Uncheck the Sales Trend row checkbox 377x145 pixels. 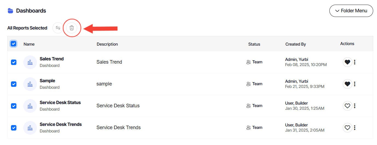click(x=14, y=62)
